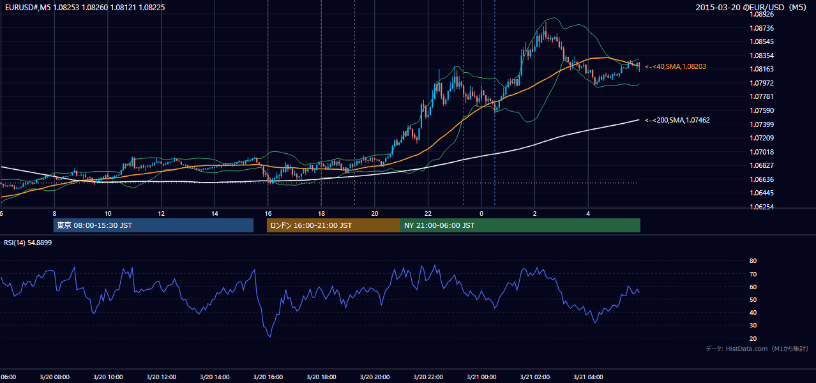Click hour tick 8 under price chart
The image size is (816, 383).
click(x=54, y=213)
